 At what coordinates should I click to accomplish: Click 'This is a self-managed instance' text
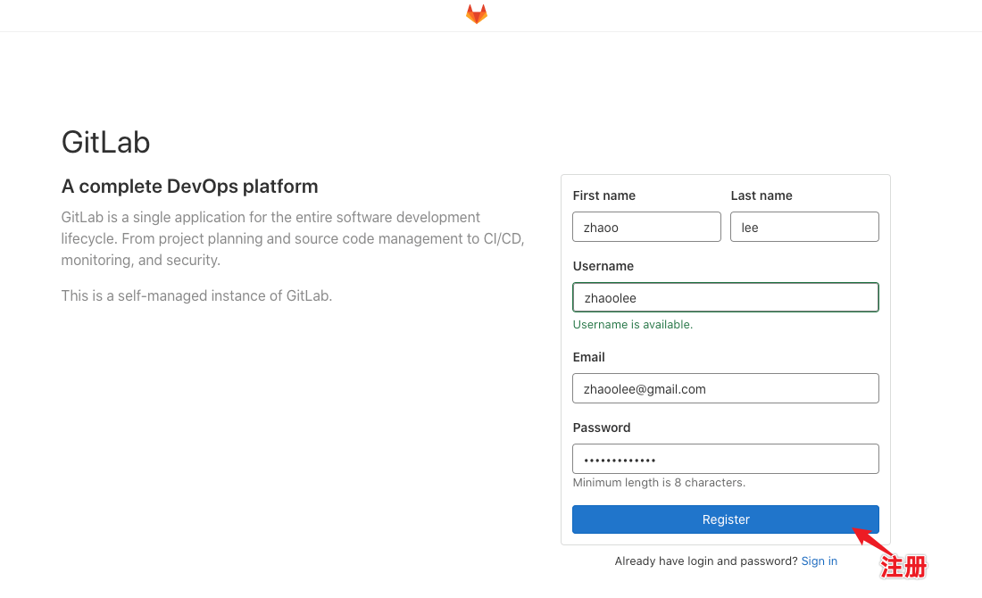click(196, 295)
